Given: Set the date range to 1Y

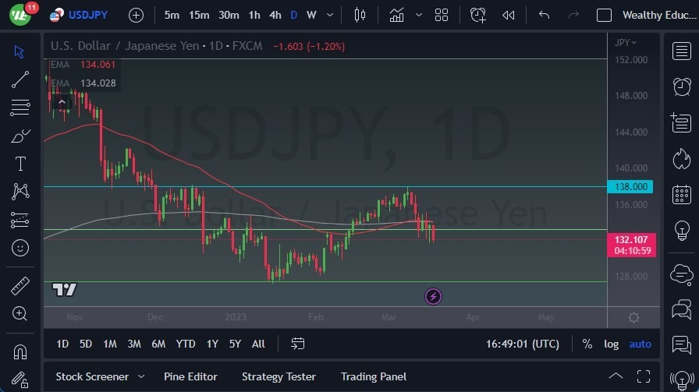Looking at the screenshot, I should [x=212, y=344].
